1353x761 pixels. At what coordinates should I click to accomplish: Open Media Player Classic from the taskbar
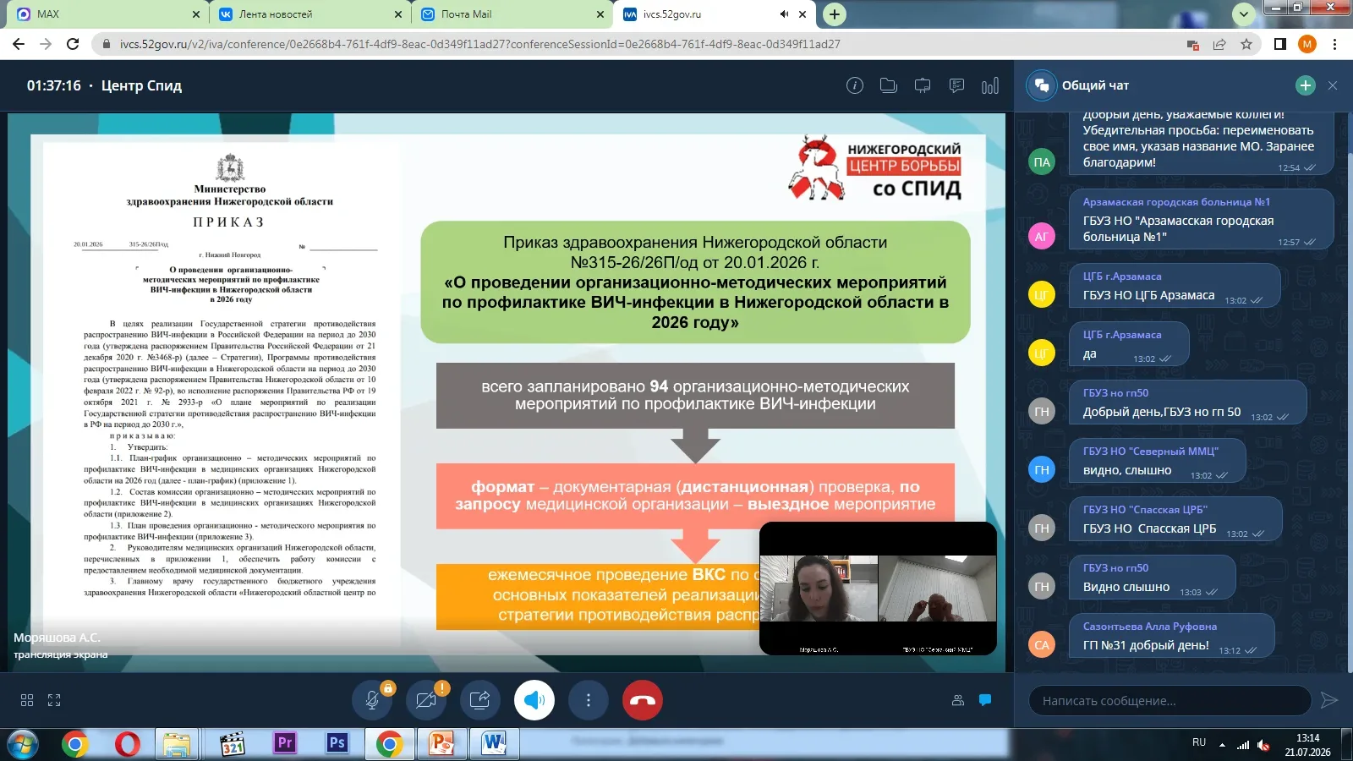tap(232, 744)
